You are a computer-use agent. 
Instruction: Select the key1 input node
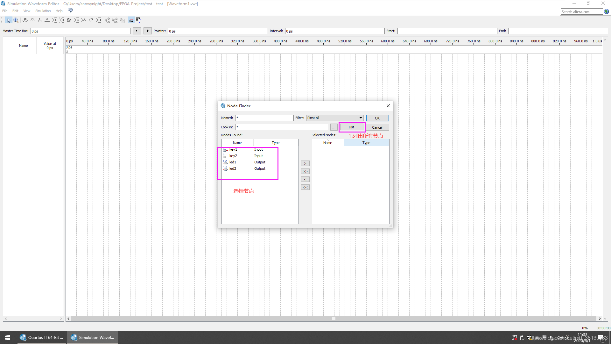pos(233,149)
